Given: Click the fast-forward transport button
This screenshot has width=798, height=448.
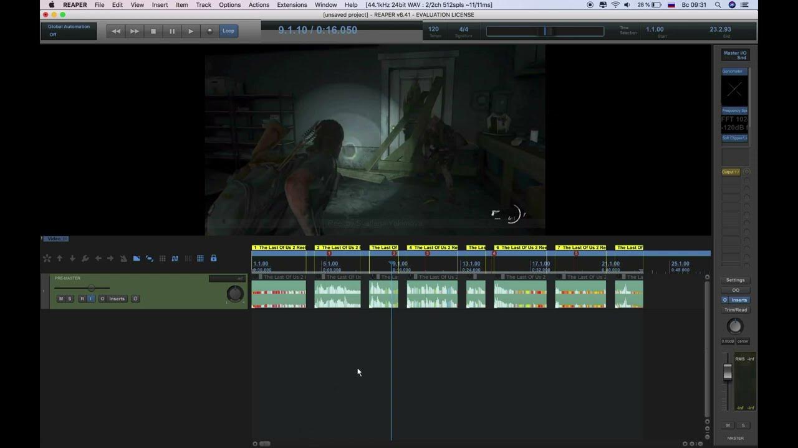Looking at the screenshot, I should pyautogui.click(x=135, y=31).
